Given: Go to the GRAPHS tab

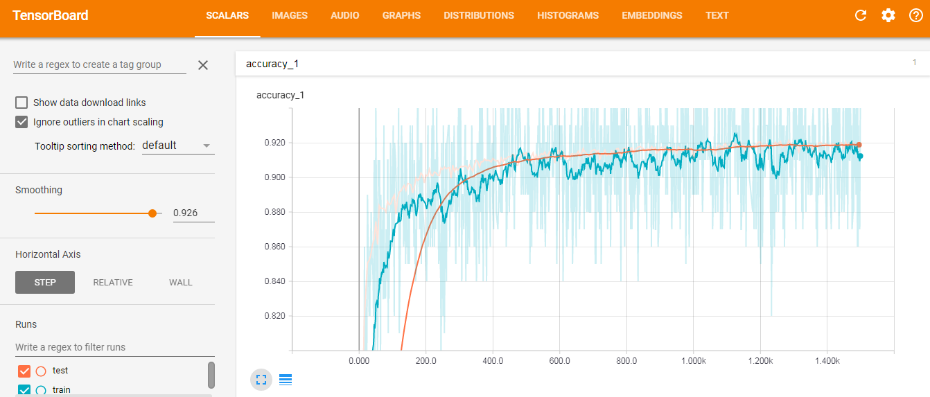Looking at the screenshot, I should click(x=401, y=15).
